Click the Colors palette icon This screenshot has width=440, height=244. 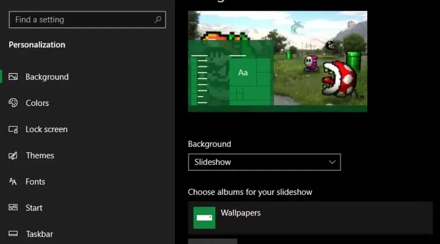pyautogui.click(x=13, y=103)
